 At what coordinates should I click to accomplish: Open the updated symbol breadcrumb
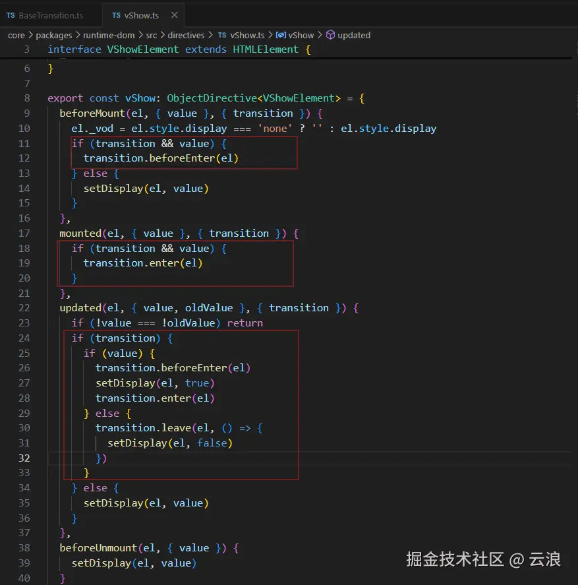point(354,35)
